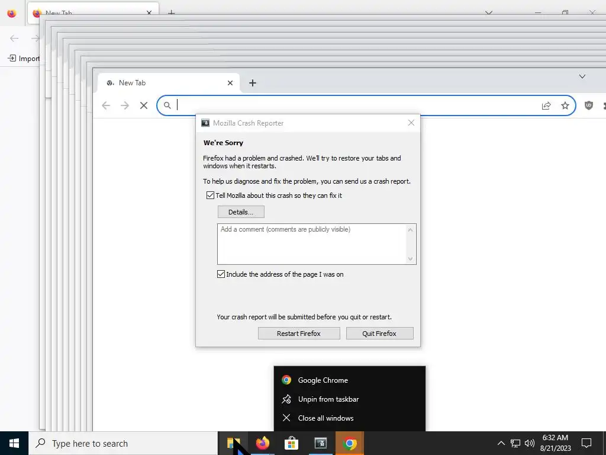Bookmark this tab with star icon
The height and width of the screenshot is (455, 606).
(565, 105)
